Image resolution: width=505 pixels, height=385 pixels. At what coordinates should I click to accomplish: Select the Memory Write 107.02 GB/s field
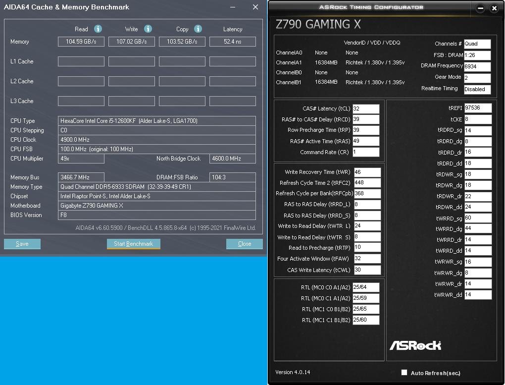point(131,42)
